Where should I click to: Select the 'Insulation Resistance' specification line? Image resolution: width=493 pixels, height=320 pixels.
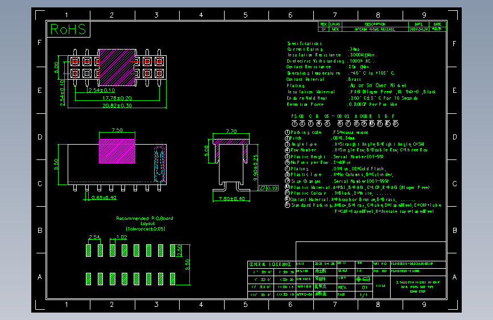pyautogui.click(x=332, y=55)
